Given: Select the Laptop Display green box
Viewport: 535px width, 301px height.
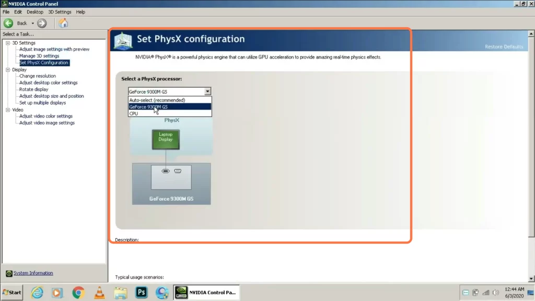Looking at the screenshot, I should coord(166,140).
